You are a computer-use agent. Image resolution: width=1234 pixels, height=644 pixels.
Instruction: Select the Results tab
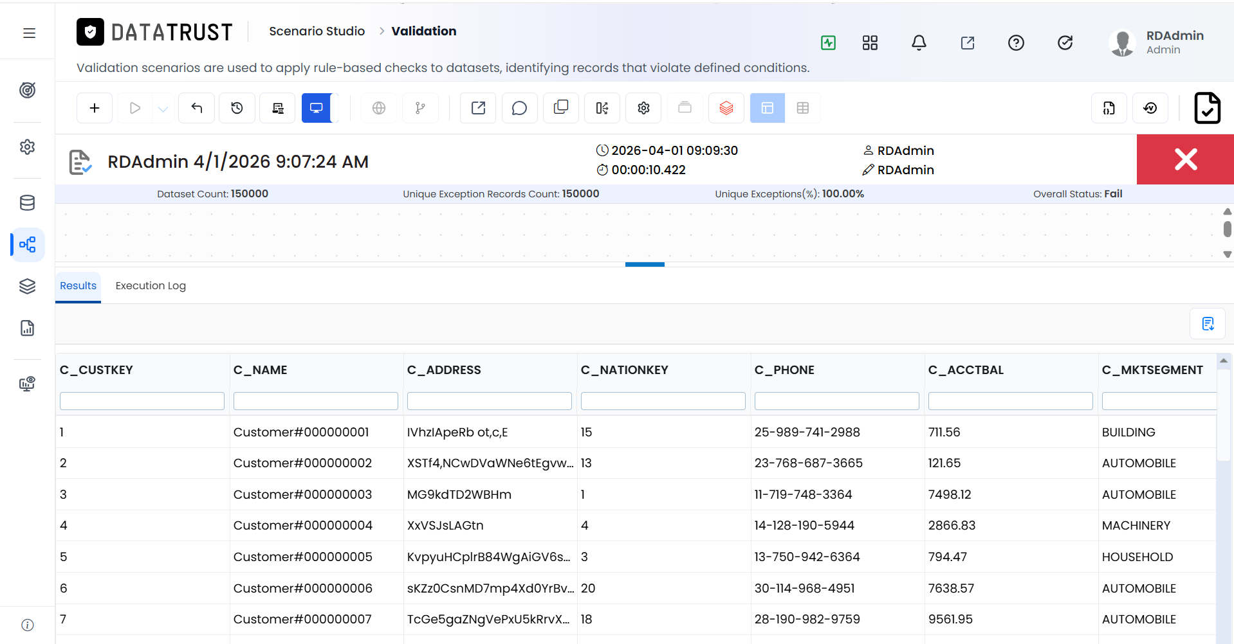pos(78,286)
